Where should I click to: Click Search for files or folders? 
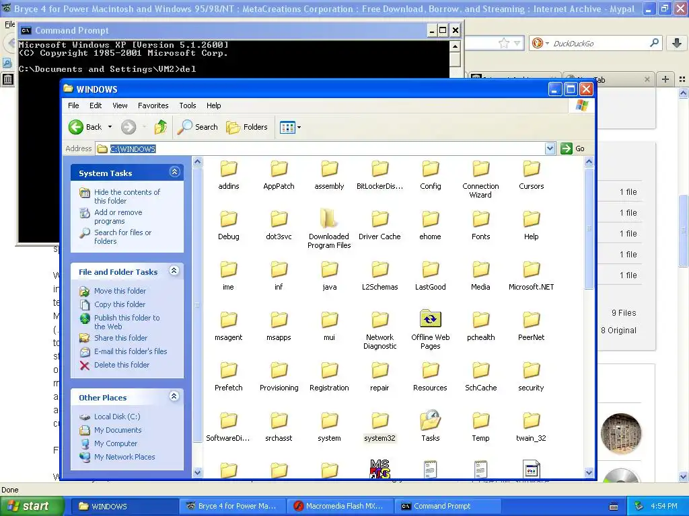point(122,236)
